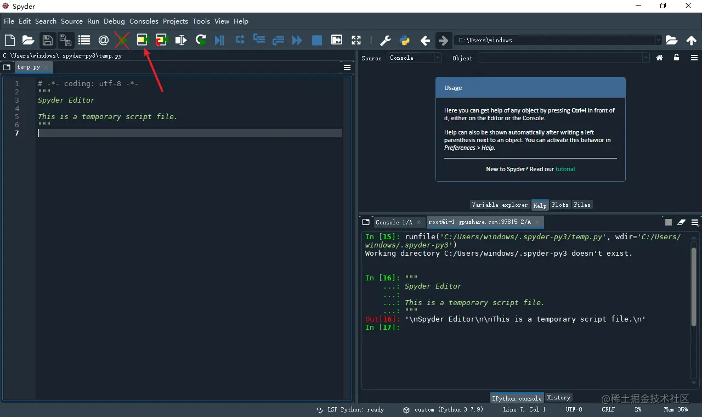
Task: Click LSP Python: ready status
Action: coord(350,409)
